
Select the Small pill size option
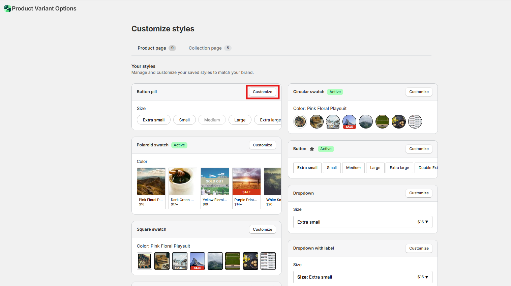pyautogui.click(x=184, y=120)
